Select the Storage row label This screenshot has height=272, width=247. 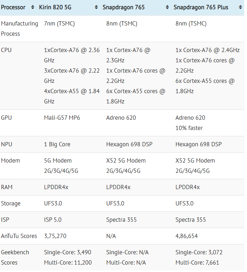pyautogui.click(x=11, y=203)
